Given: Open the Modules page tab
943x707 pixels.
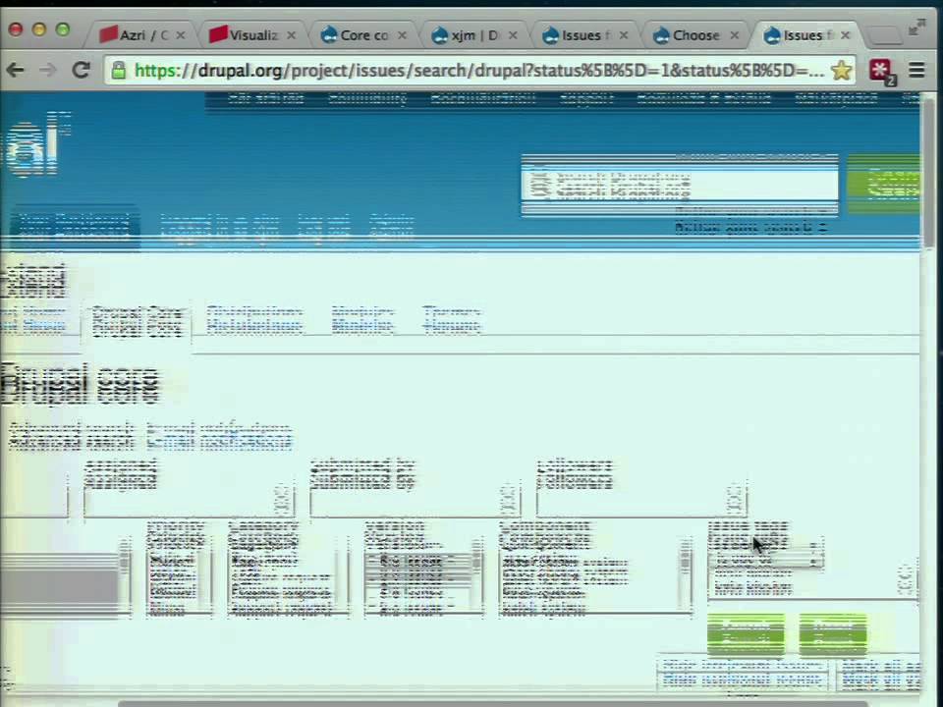Looking at the screenshot, I should click(362, 320).
